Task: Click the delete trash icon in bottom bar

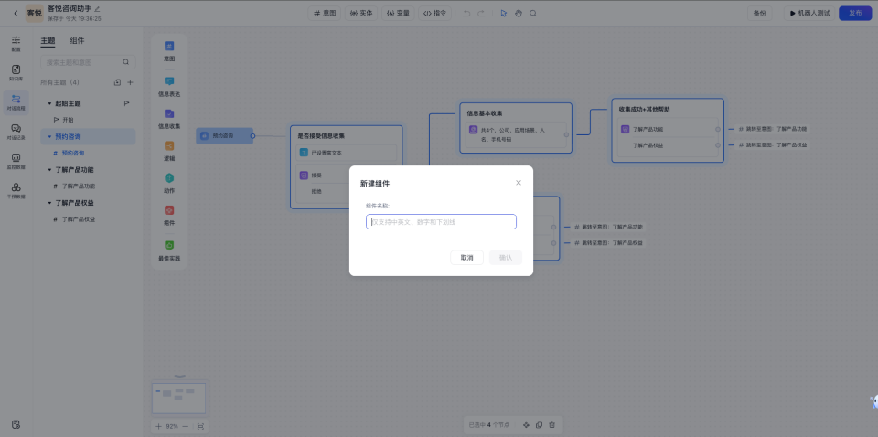Action: 551,425
